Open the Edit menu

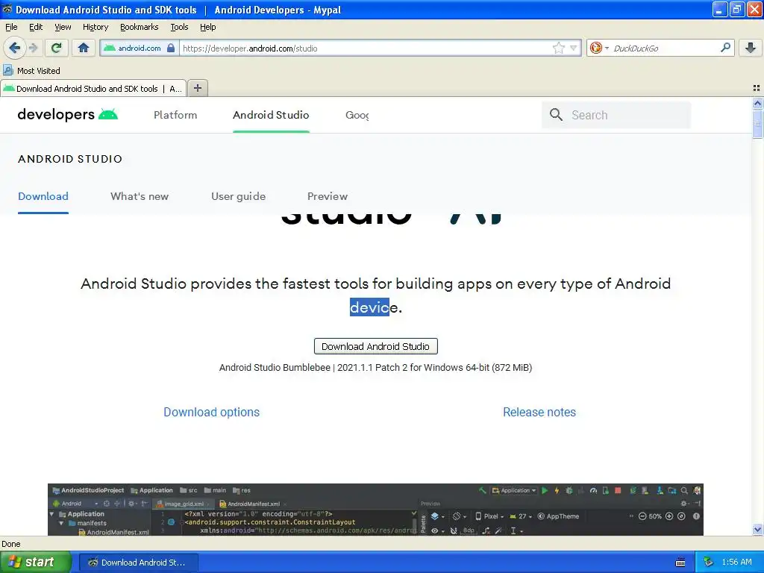coord(36,27)
